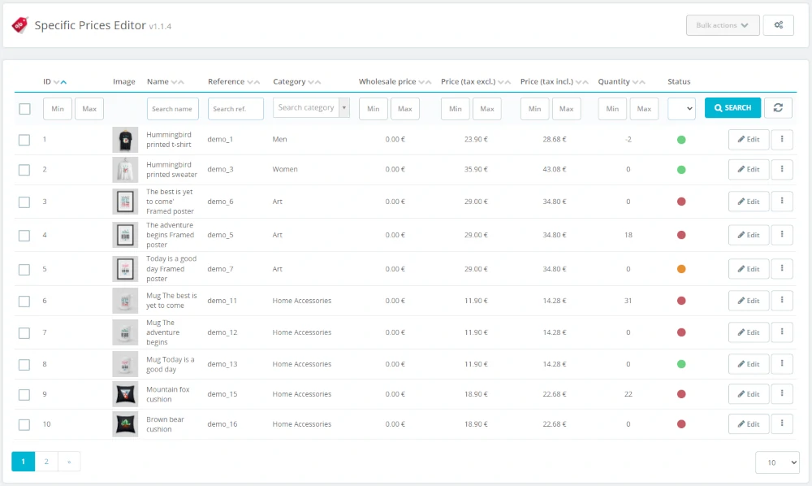Go to page 2 in pagination

click(x=46, y=462)
